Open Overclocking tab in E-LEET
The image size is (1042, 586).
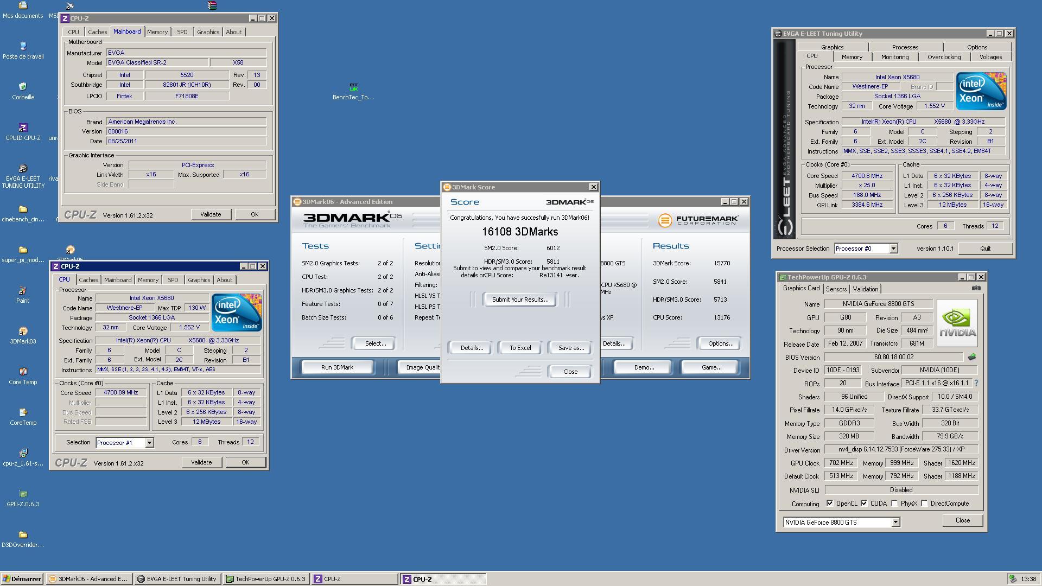pyautogui.click(x=944, y=57)
